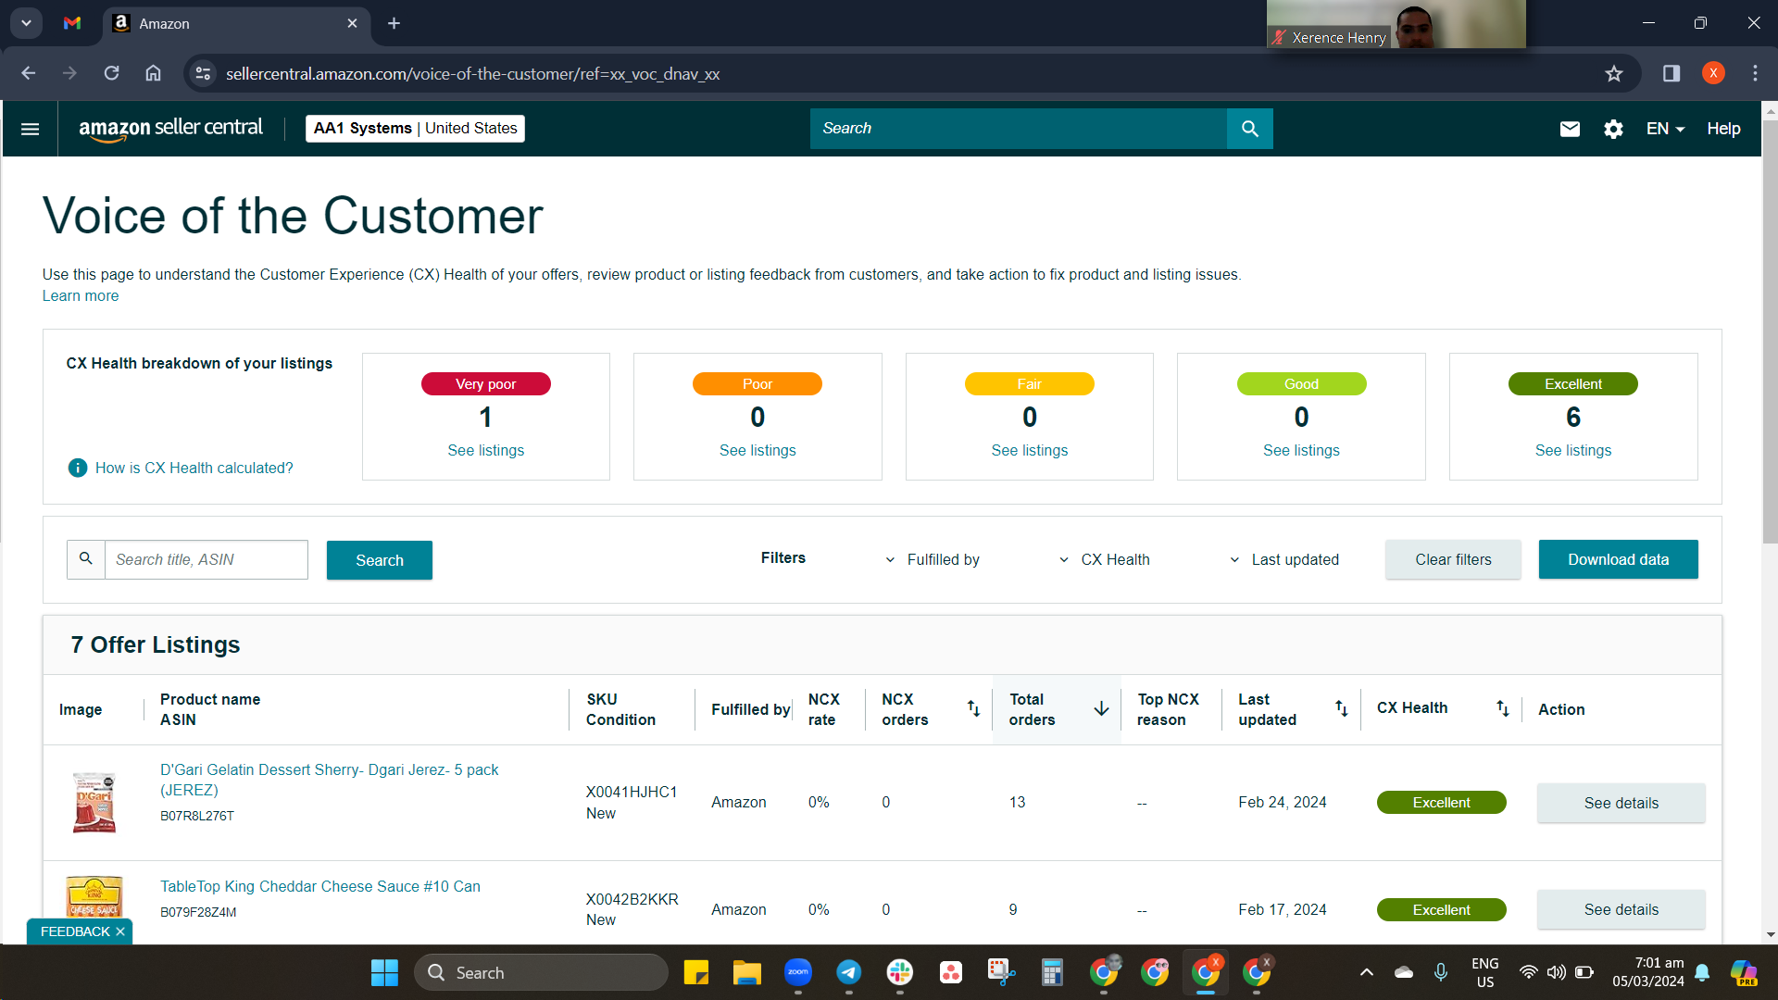1778x1000 pixels.
Task: Click the Clear filters button
Action: [x=1453, y=559]
